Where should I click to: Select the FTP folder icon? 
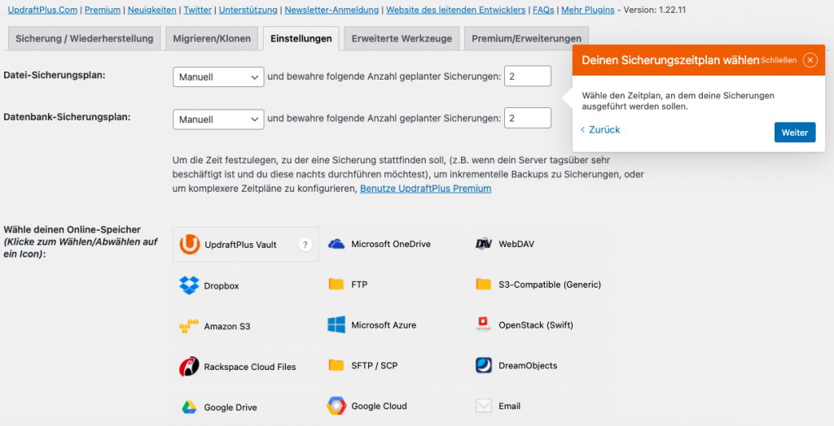coord(336,285)
